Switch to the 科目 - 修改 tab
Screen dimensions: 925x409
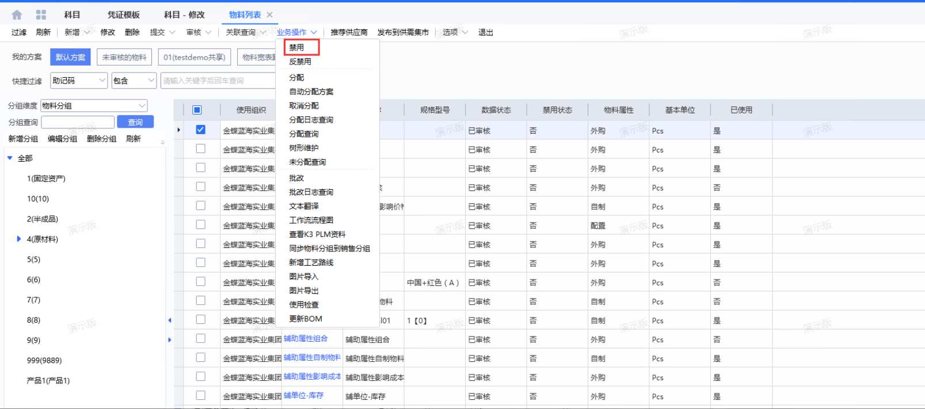pyautogui.click(x=184, y=15)
